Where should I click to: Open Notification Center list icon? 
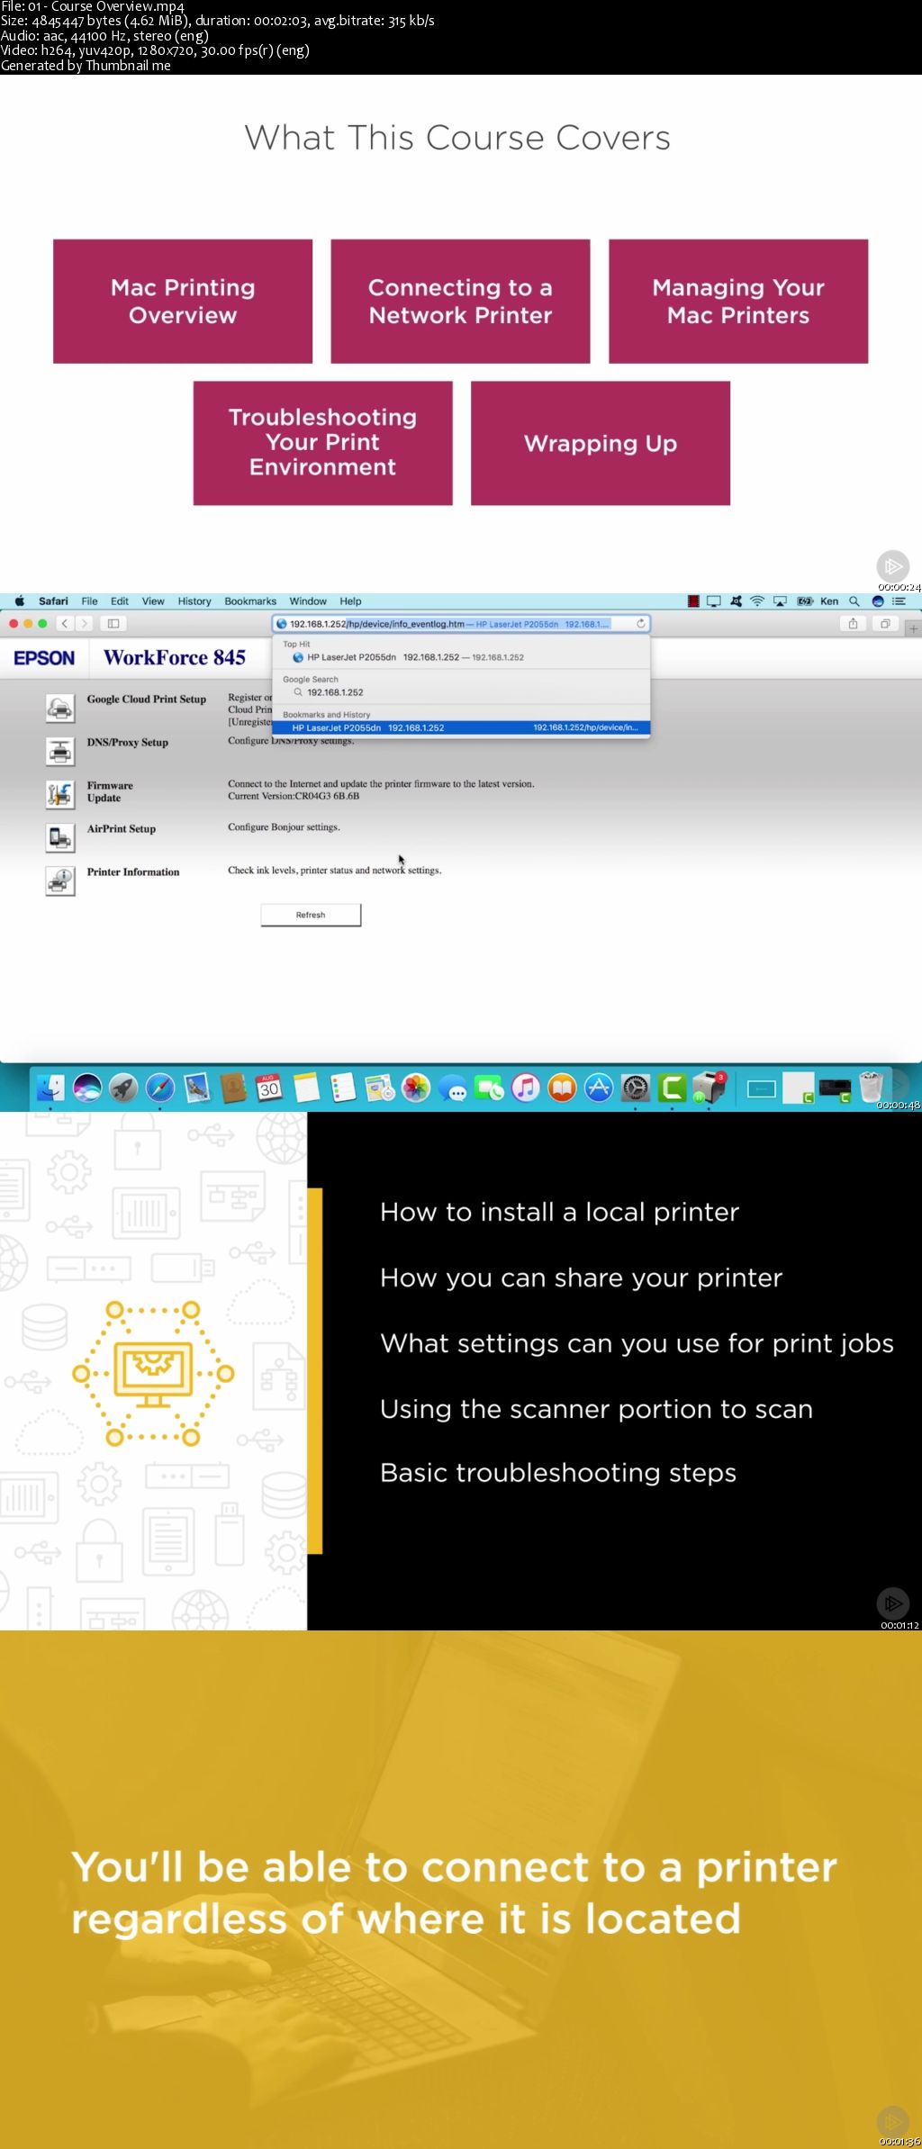899,601
